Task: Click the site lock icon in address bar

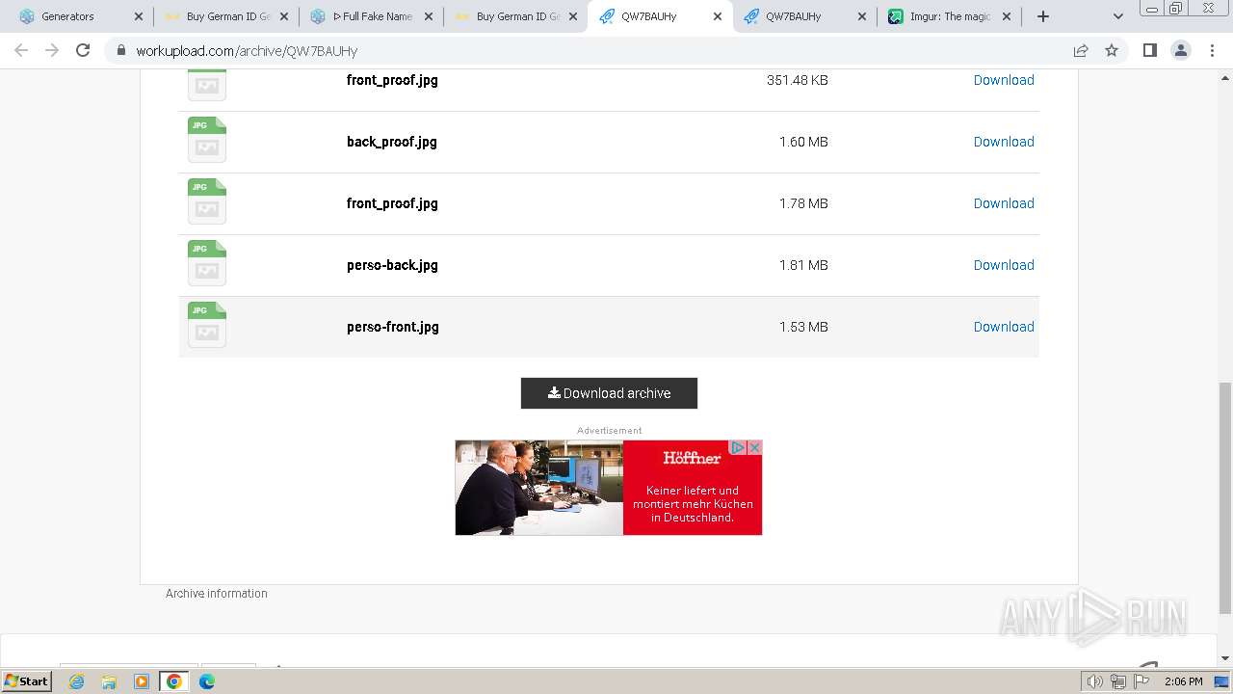Action: click(x=121, y=50)
